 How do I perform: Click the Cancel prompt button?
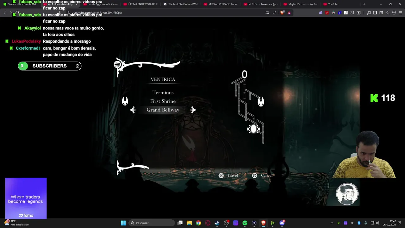[262, 175]
